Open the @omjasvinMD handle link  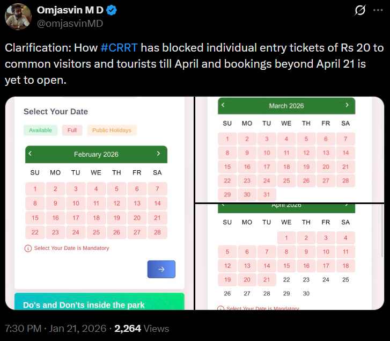(70, 24)
